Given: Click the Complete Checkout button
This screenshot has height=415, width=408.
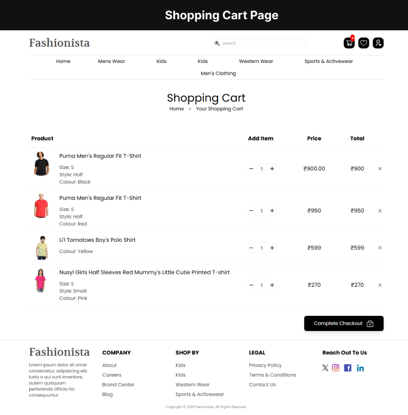Looking at the screenshot, I should [x=344, y=323].
